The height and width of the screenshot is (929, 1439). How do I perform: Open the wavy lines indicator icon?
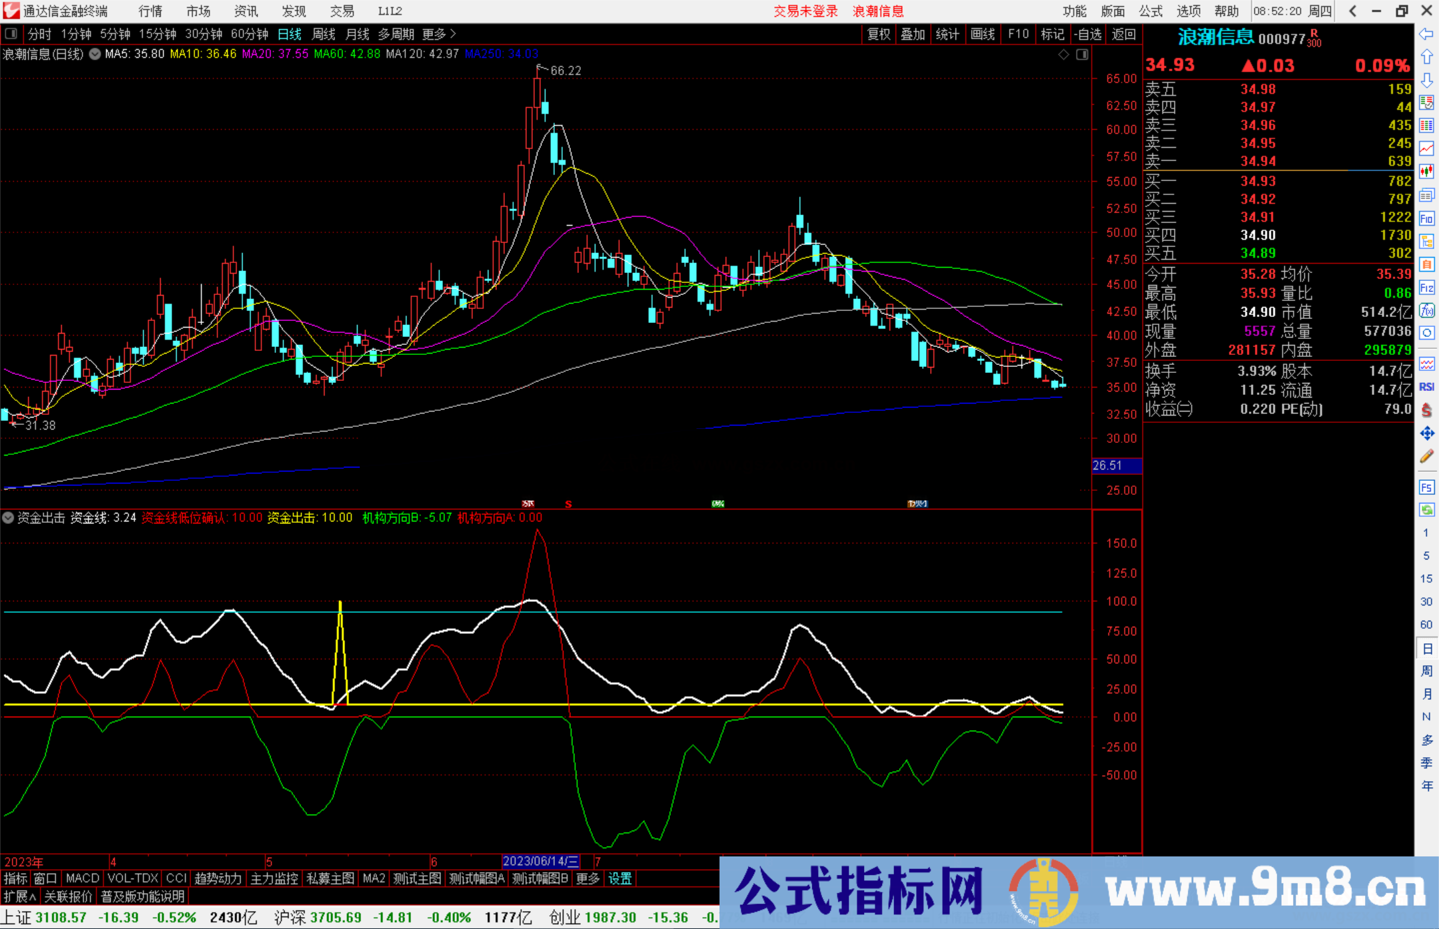click(1426, 364)
